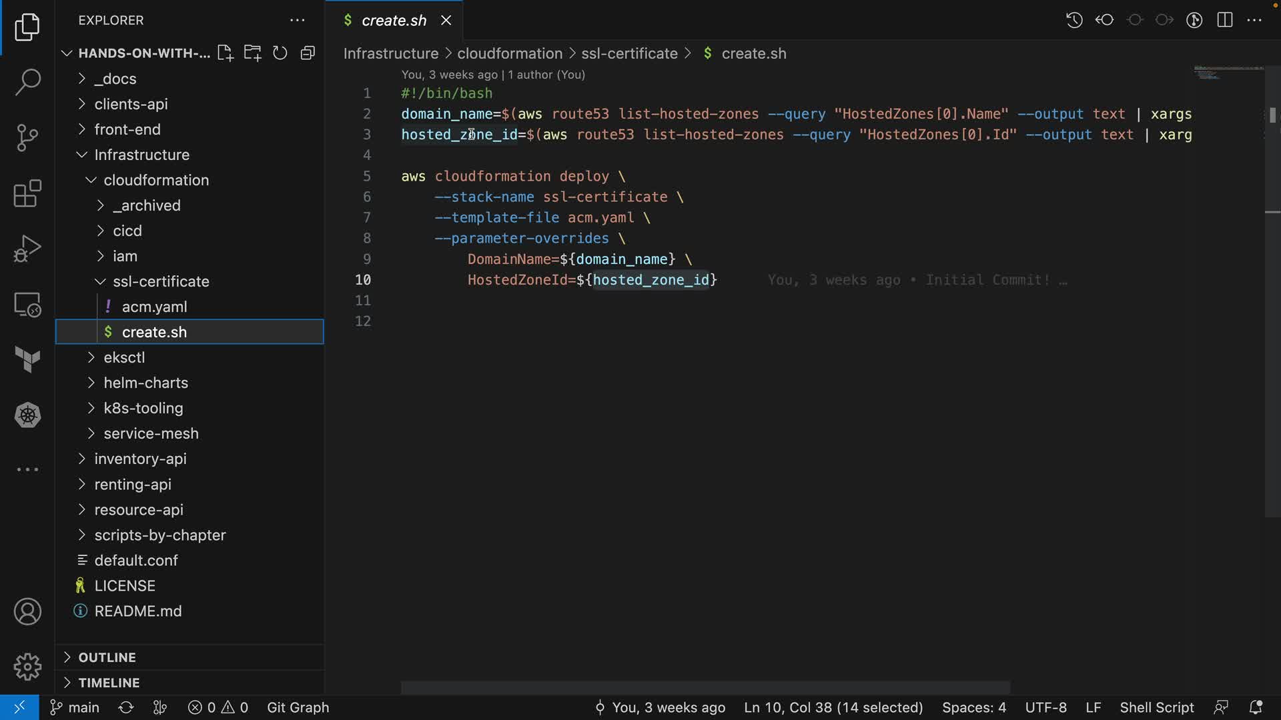Viewport: 1281px width, 720px height.
Task: Expand the OUTLINE section
Action: (x=107, y=657)
